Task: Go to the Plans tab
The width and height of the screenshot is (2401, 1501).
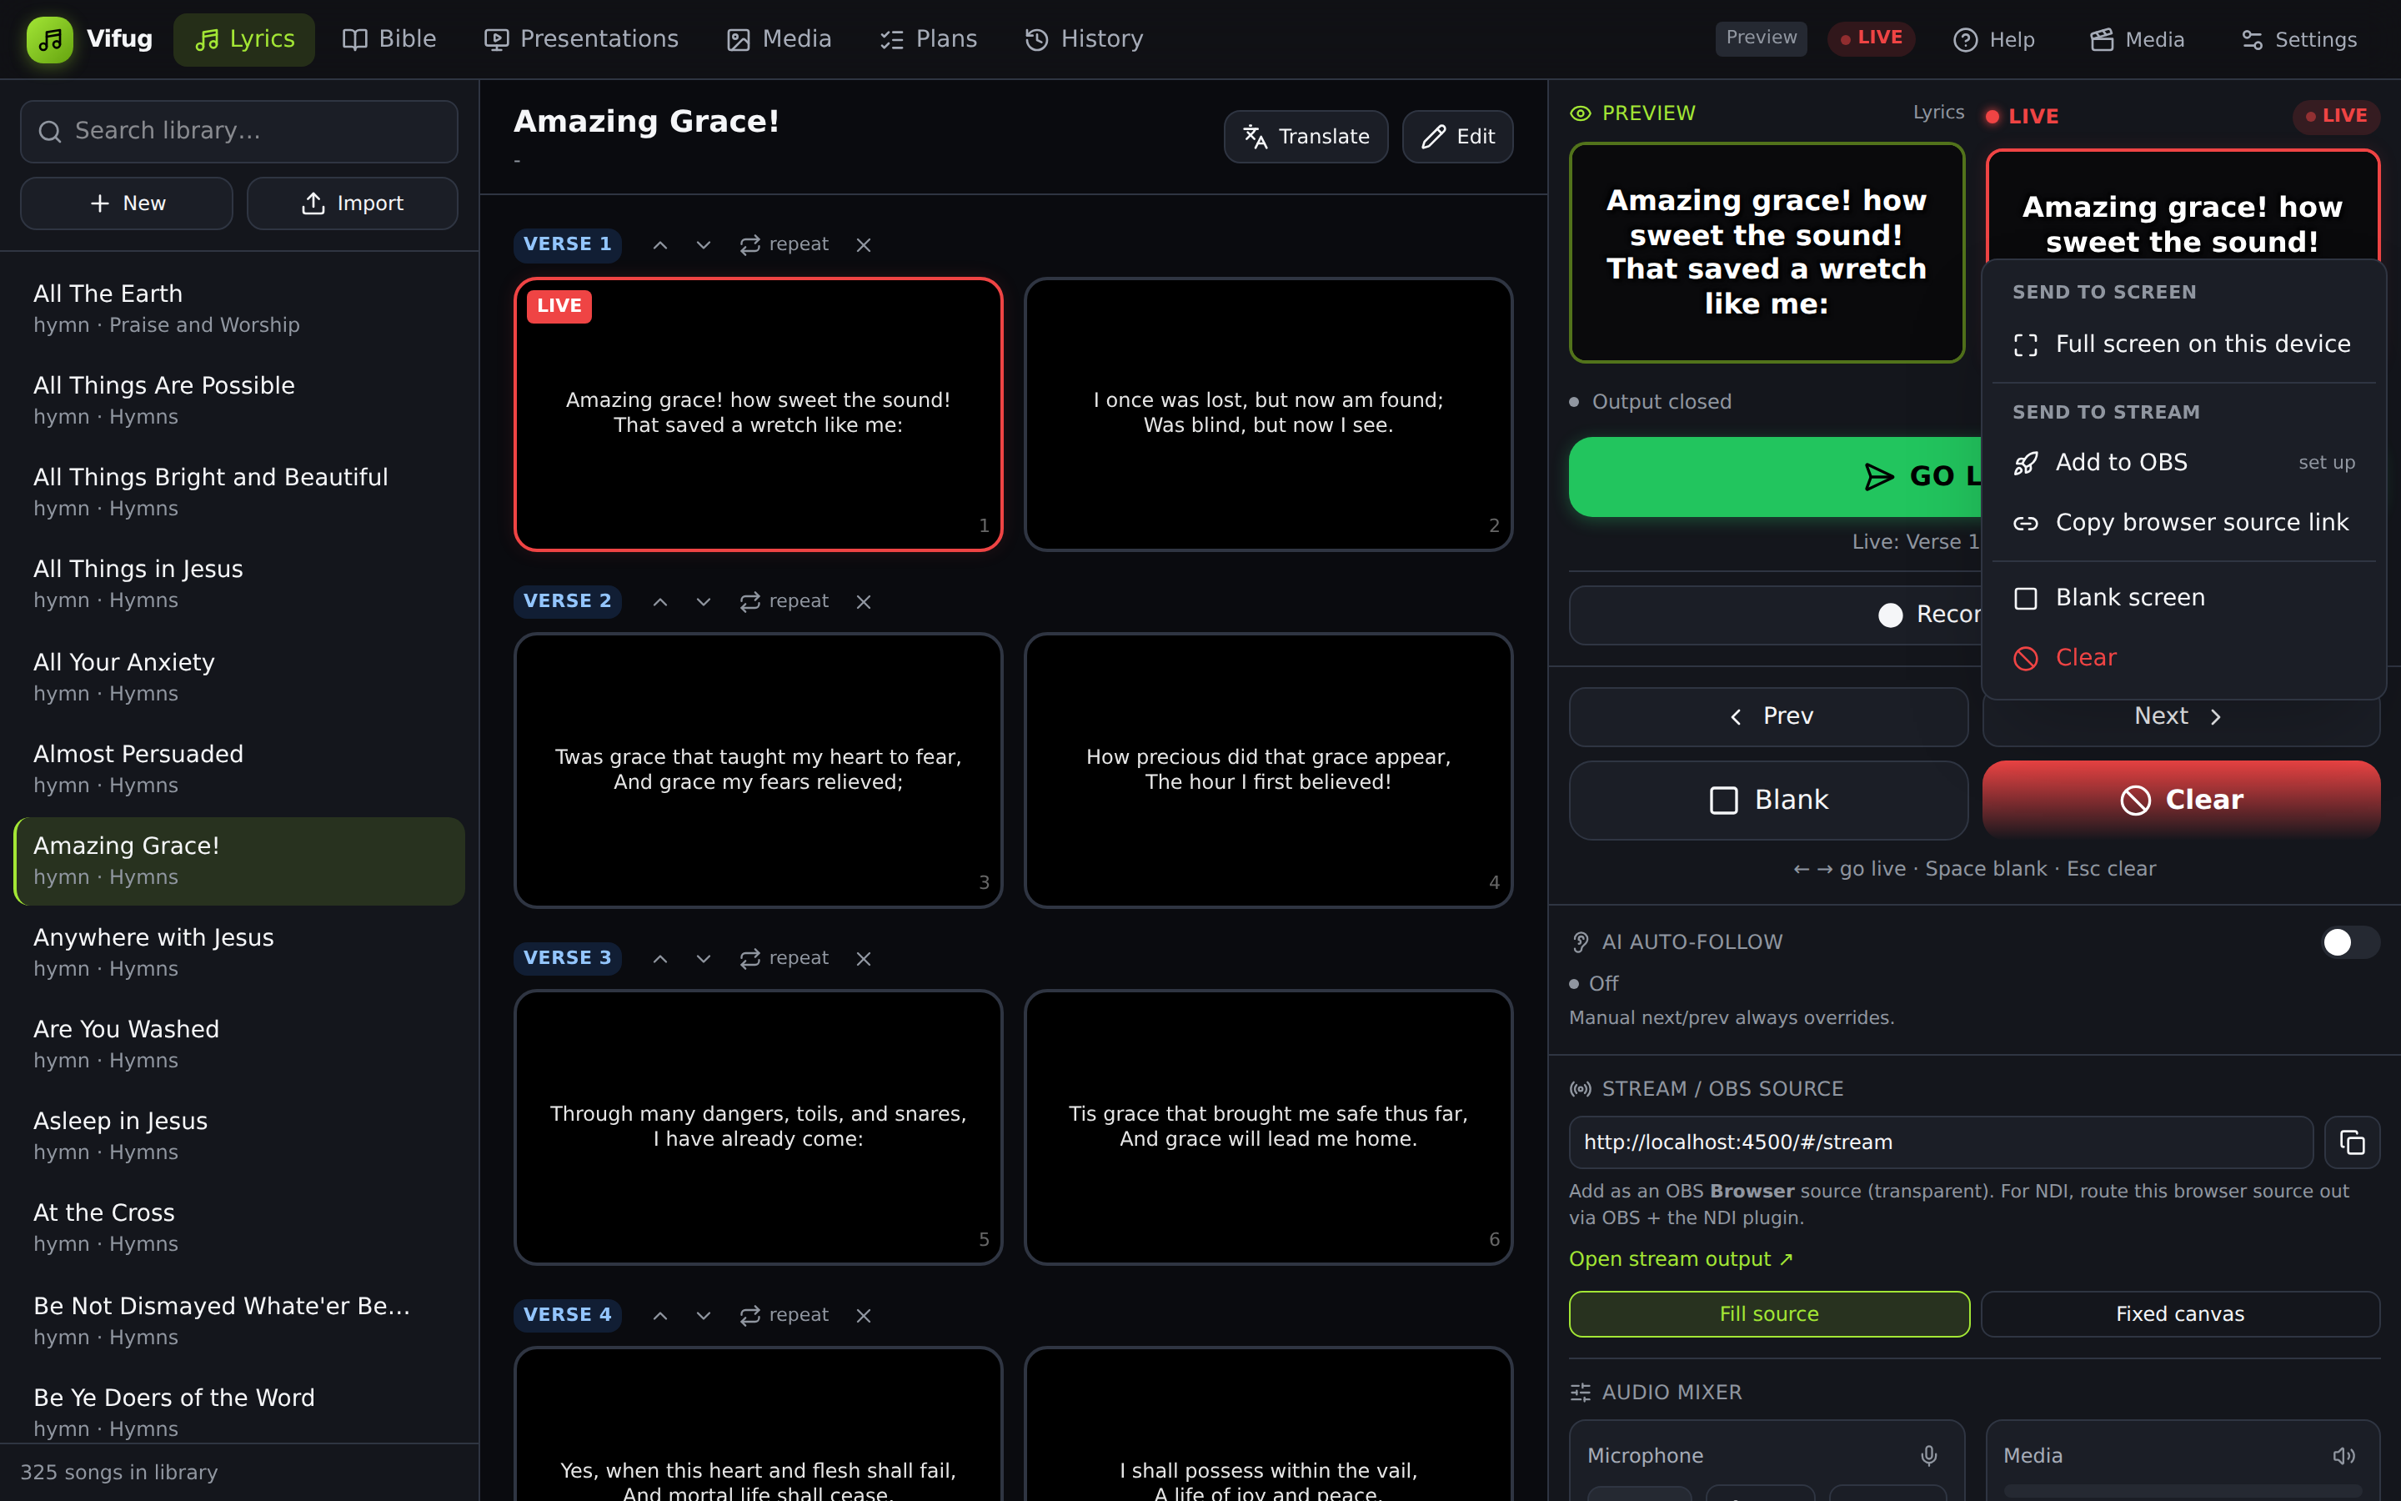Action: (x=929, y=40)
